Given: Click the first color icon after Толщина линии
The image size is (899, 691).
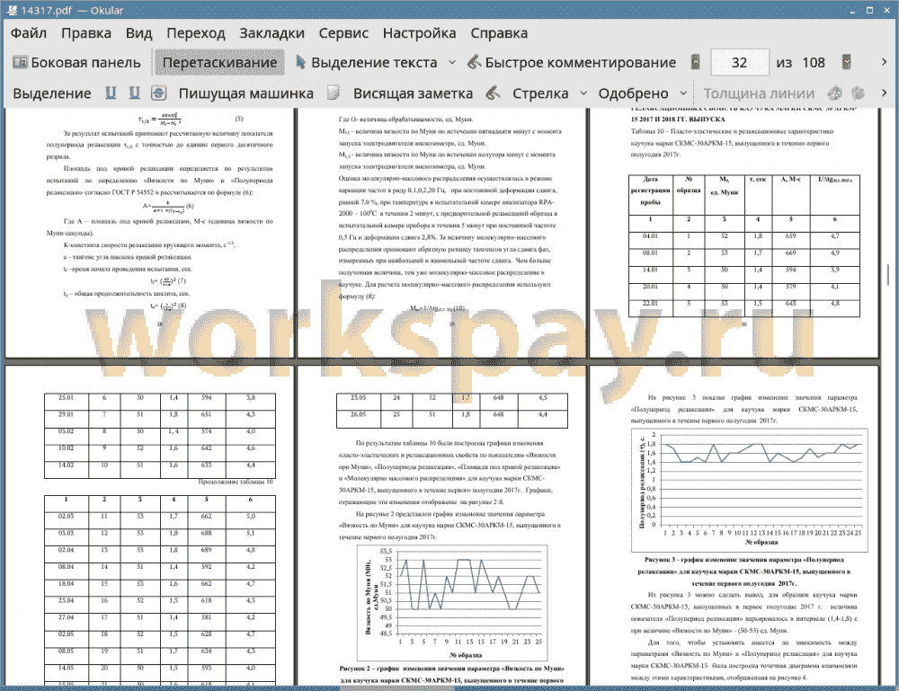Looking at the screenshot, I should [835, 93].
